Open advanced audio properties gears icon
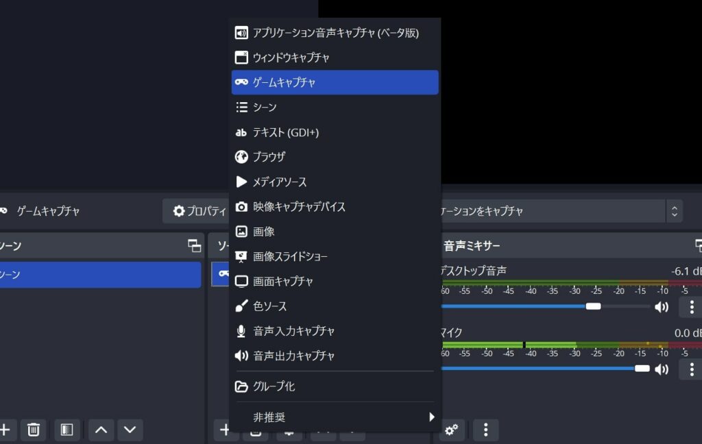702x444 pixels. click(x=451, y=430)
